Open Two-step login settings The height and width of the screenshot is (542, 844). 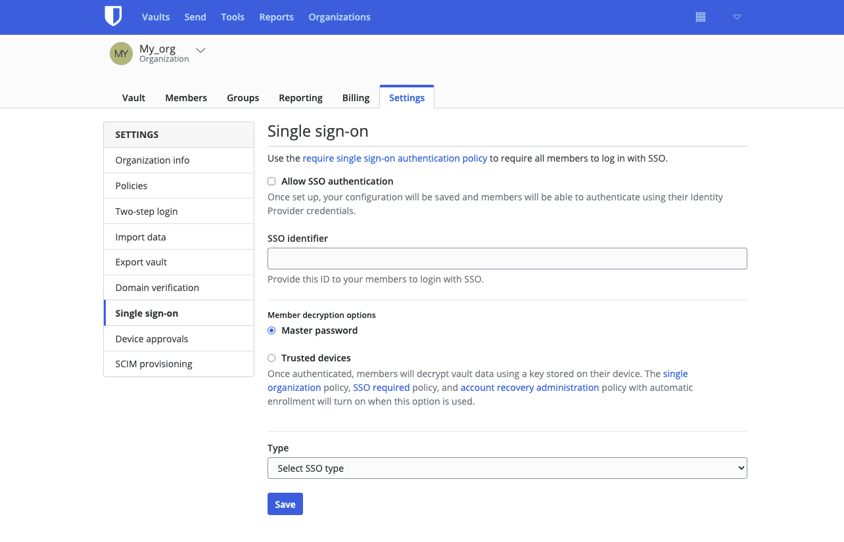click(x=179, y=212)
